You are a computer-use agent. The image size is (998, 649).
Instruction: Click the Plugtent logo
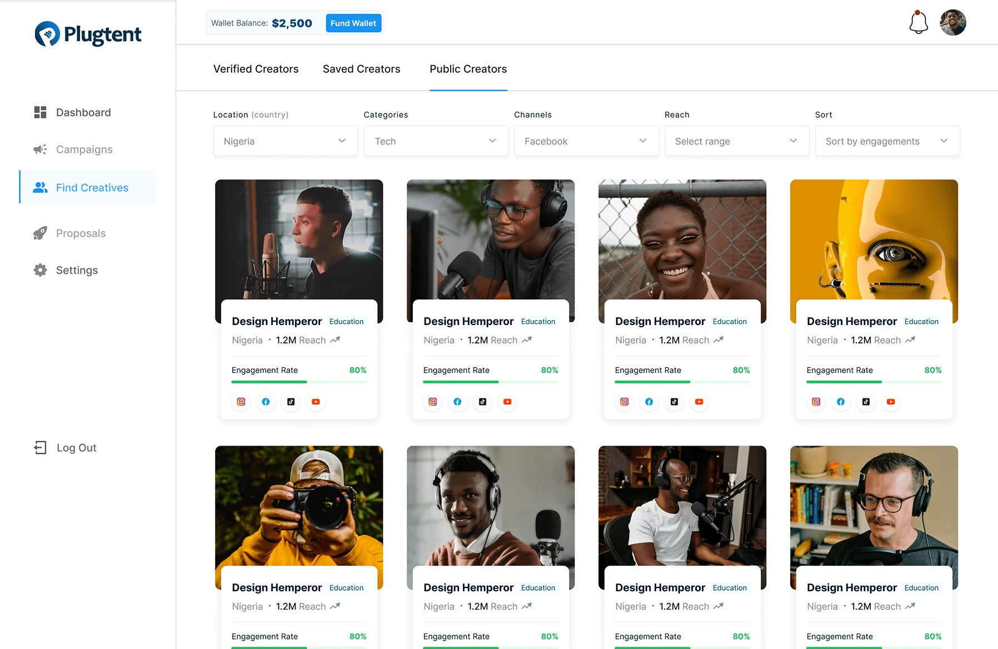pos(88,34)
